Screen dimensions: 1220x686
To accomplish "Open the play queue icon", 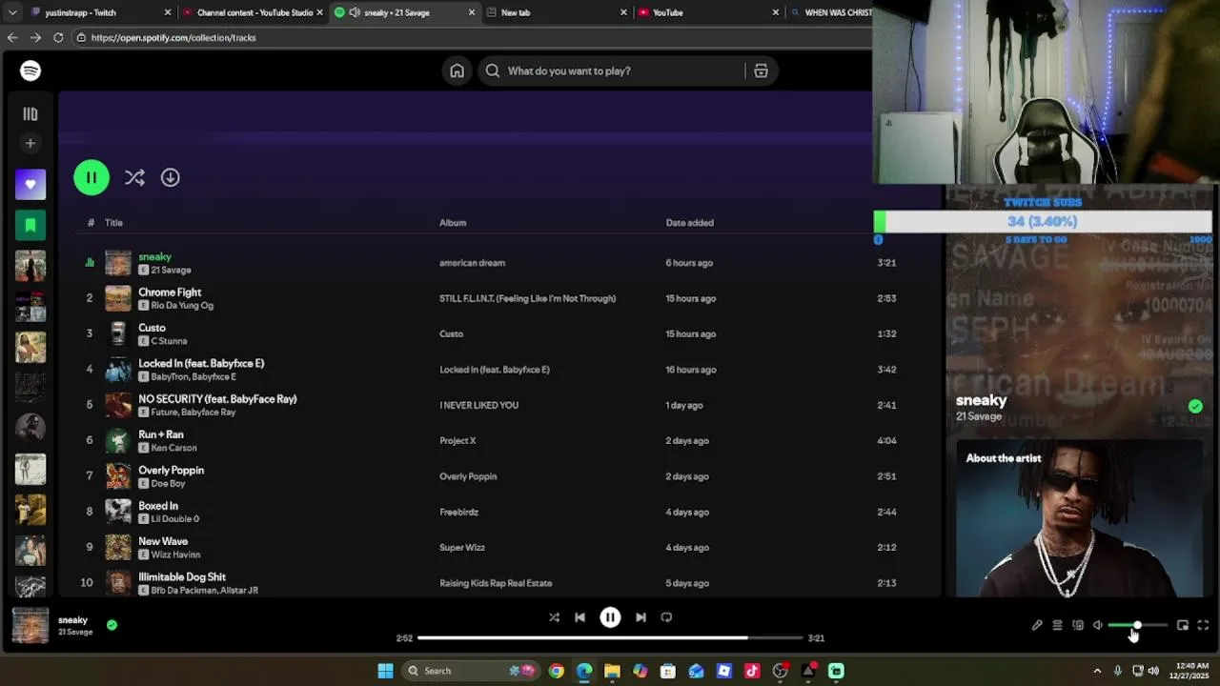I will pyautogui.click(x=1057, y=625).
